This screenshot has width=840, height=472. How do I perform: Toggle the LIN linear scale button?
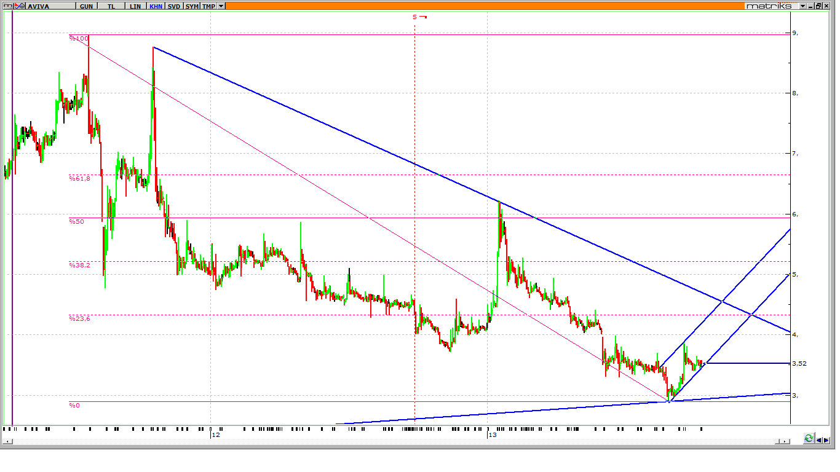[x=135, y=6]
